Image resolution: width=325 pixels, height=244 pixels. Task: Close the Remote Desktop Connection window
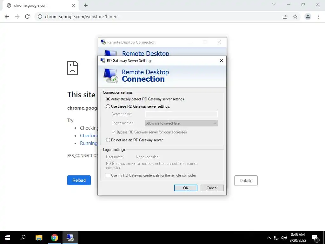[219, 42]
